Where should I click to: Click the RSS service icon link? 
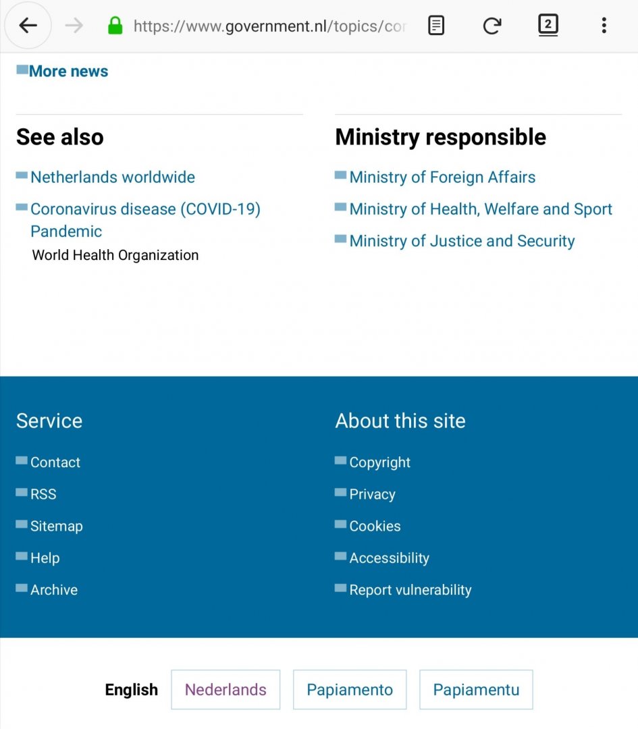(43, 493)
